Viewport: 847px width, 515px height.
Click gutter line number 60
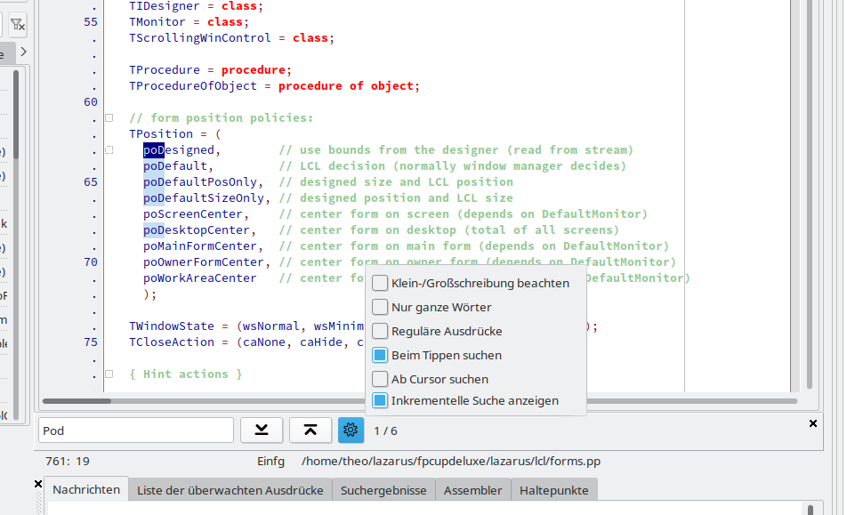(x=91, y=102)
